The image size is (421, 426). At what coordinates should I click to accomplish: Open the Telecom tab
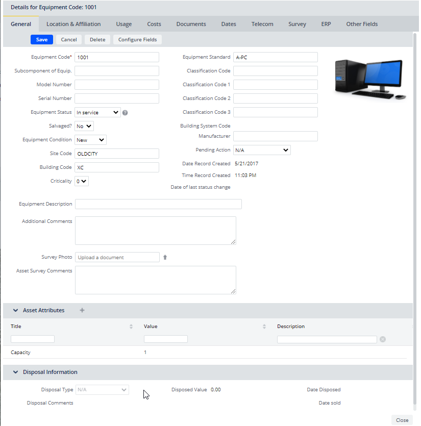coord(262,24)
